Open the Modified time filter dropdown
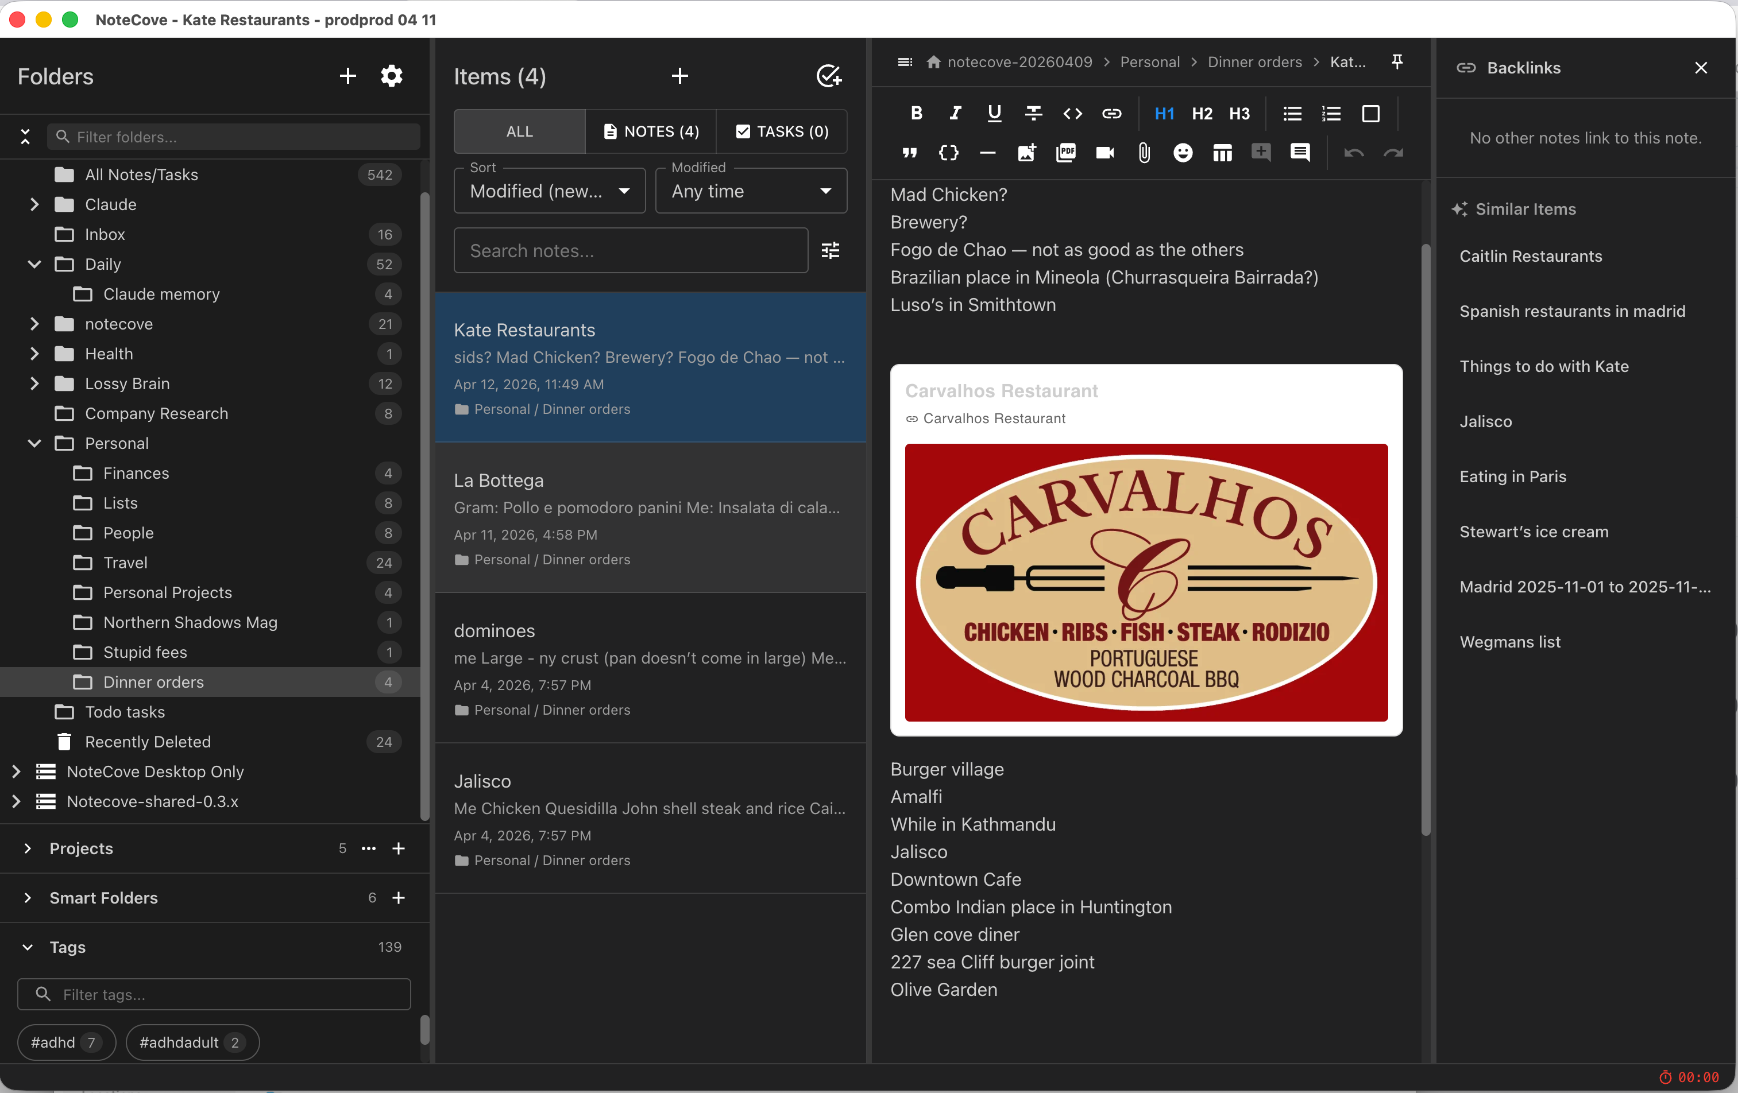The image size is (1738, 1093). click(751, 191)
